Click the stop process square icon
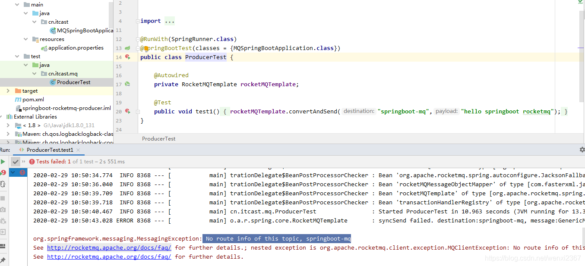 click(3, 197)
